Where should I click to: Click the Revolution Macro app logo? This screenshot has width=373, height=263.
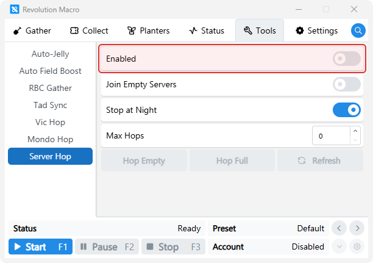click(15, 10)
